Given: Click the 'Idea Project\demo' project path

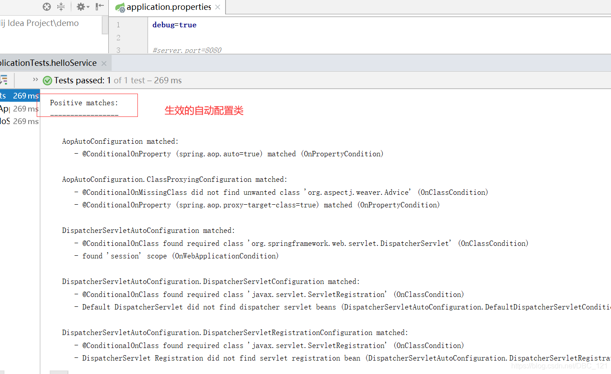Looking at the screenshot, I should 39,23.
